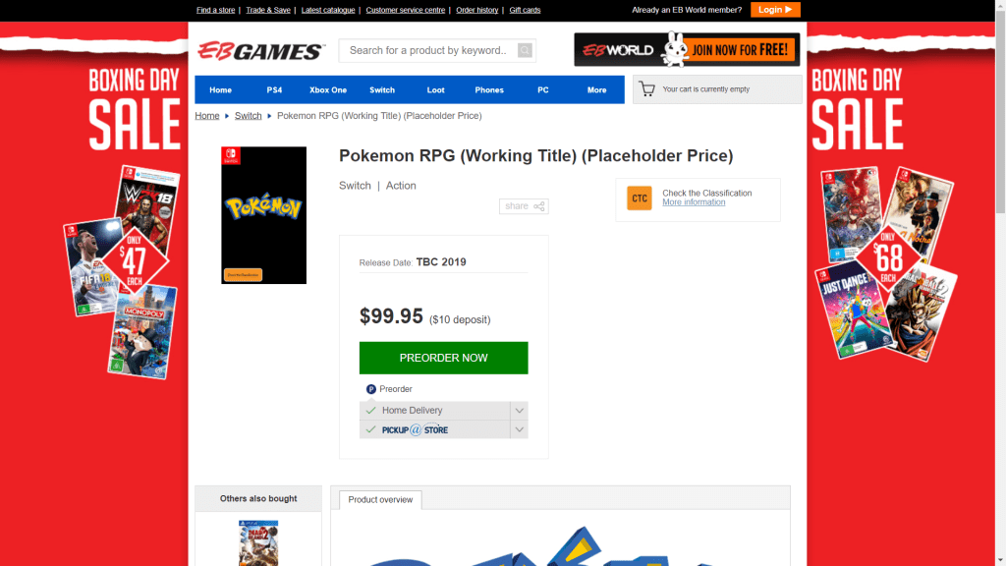Toggle the Home Delivery checkmark
1006x566 pixels.
pyautogui.click(x=370, y=410)
